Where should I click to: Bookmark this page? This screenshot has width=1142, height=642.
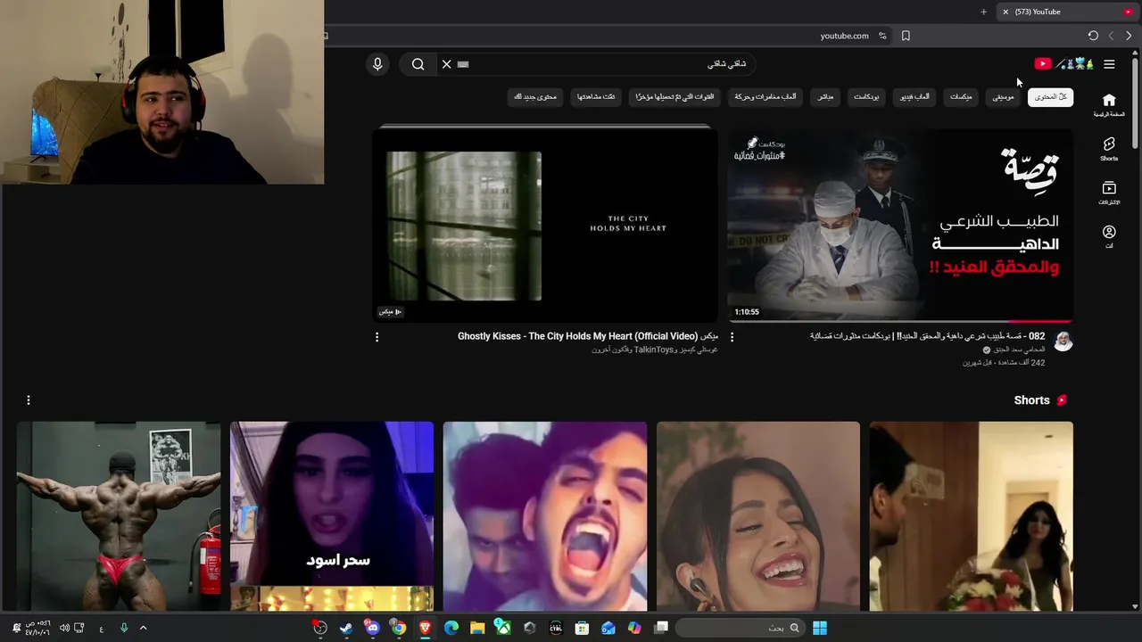[x=906, y=36]
